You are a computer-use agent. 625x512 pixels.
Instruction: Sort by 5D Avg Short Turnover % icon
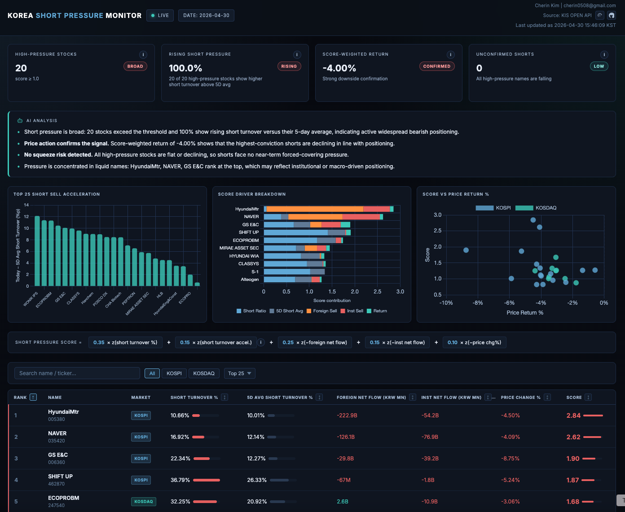319,397
